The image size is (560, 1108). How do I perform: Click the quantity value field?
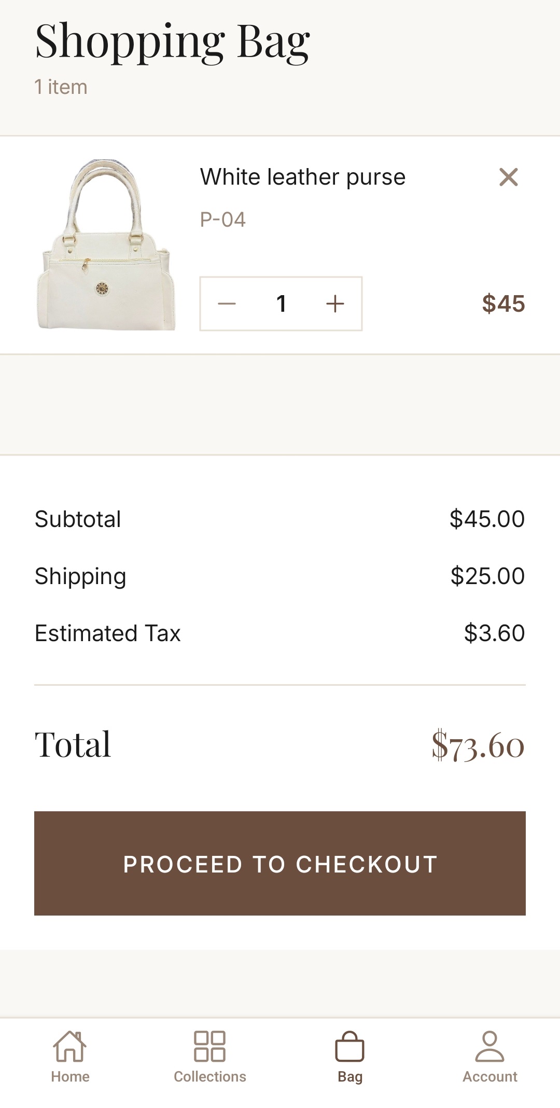coord(281,304)
